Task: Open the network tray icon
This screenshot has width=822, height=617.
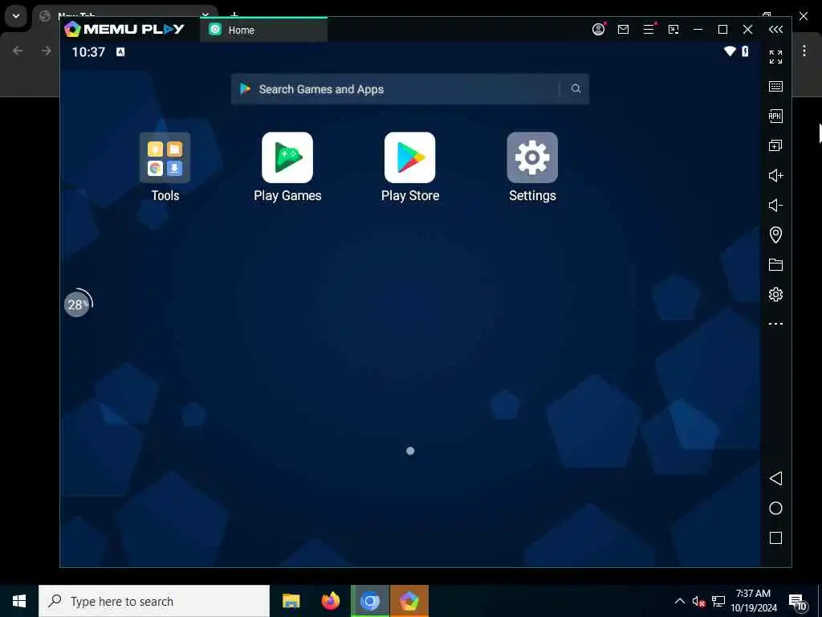Action: coord(718,601)
